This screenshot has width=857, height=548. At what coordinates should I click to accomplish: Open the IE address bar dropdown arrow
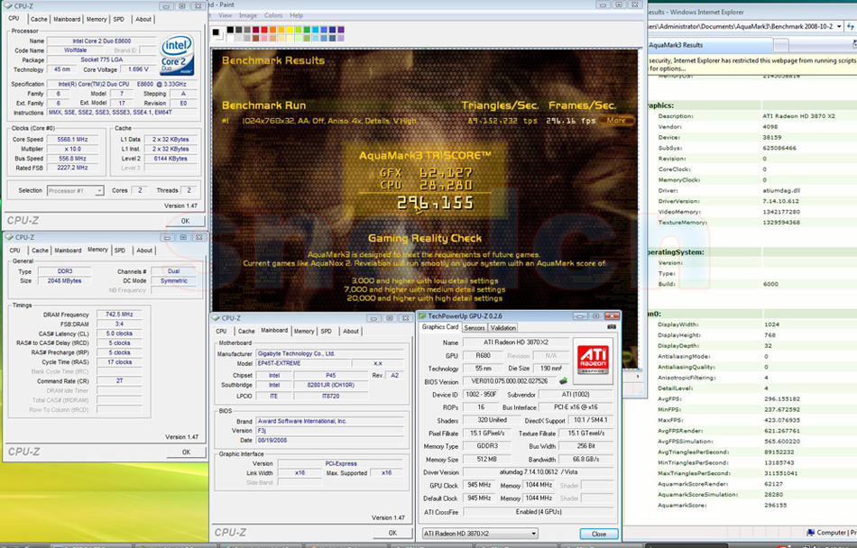click(x=839, y=26)
